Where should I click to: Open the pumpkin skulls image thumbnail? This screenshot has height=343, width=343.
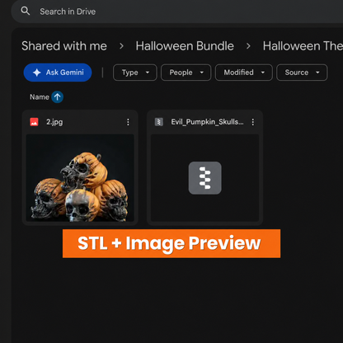(80, 177)
